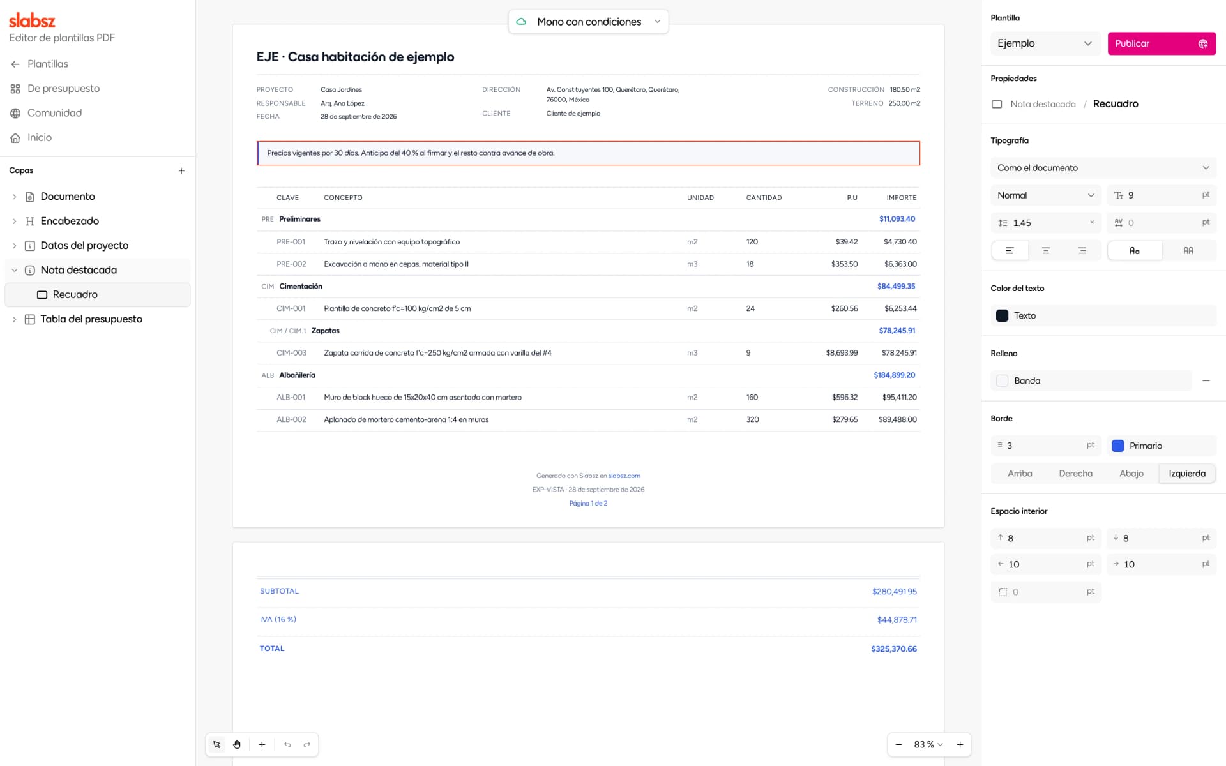
Task: Align text to center
Action: (x=1046, y=251)
